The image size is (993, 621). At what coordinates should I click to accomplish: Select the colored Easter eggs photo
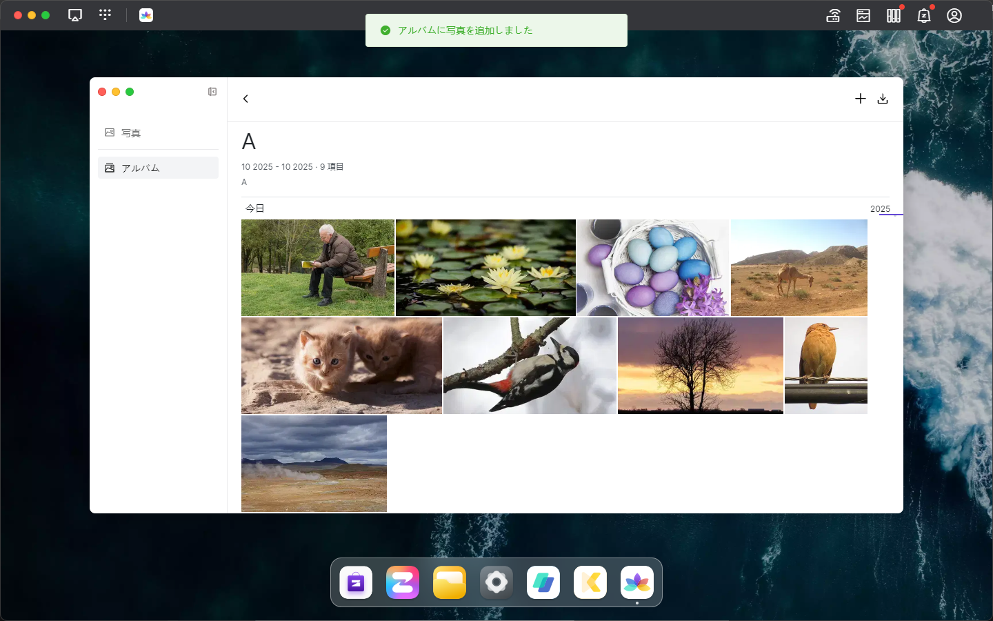652,268
